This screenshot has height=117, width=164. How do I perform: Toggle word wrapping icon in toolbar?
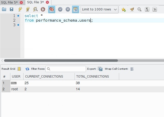[x=155, y=9]
